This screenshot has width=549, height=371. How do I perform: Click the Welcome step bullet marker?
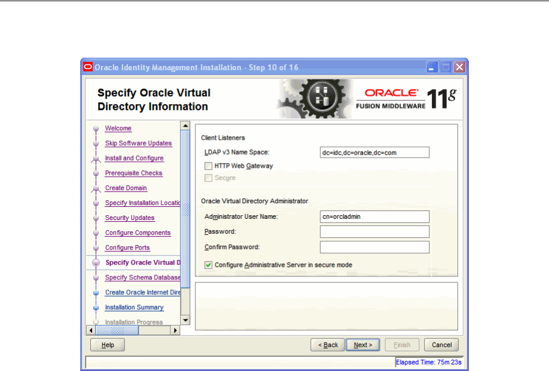[x=96, y=128]
